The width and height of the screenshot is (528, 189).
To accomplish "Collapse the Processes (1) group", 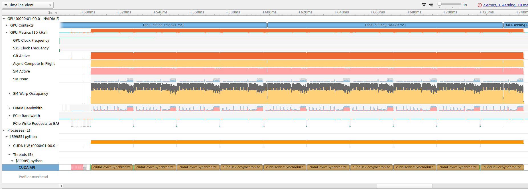I will 4,130.
